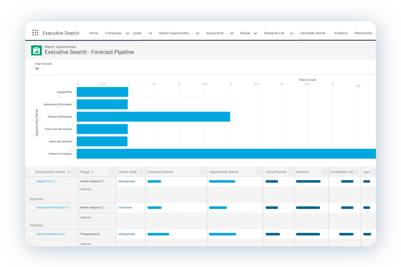The height and width of the screenshot is (267, 401).
Task: Sort by Opportunity Owner using its arrow
Action: [x=69, y=172]
